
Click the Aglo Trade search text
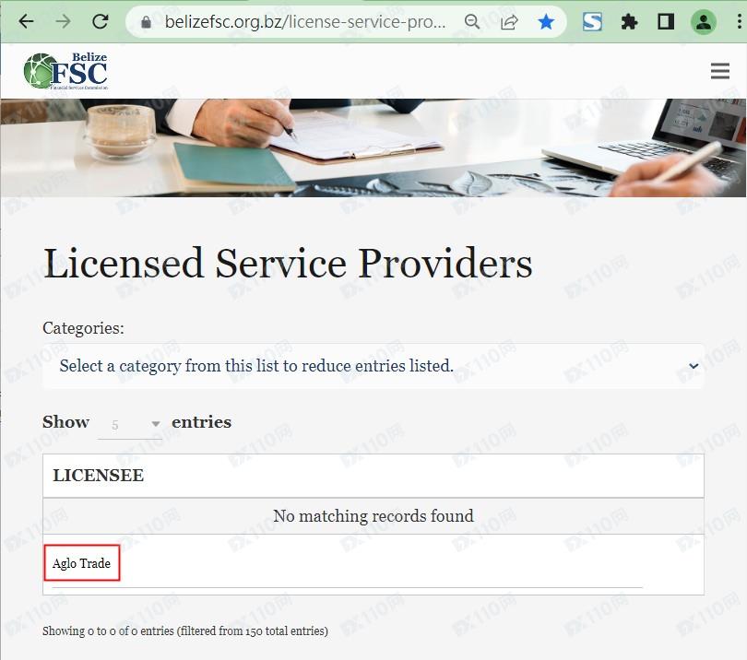(x=81, y=563)
